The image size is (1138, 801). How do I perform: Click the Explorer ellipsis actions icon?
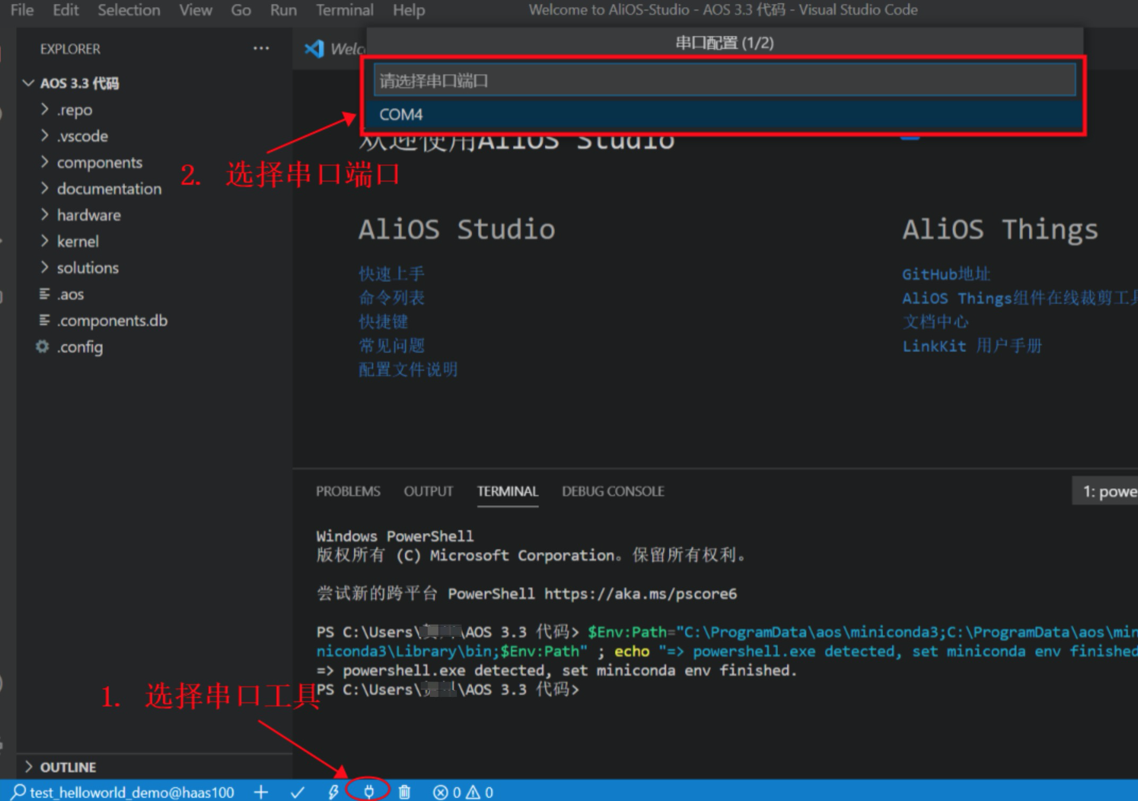pos(261,48)
